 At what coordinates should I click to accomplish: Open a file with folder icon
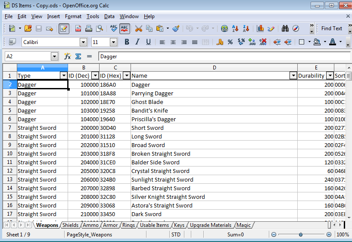[x=28, y=28]
